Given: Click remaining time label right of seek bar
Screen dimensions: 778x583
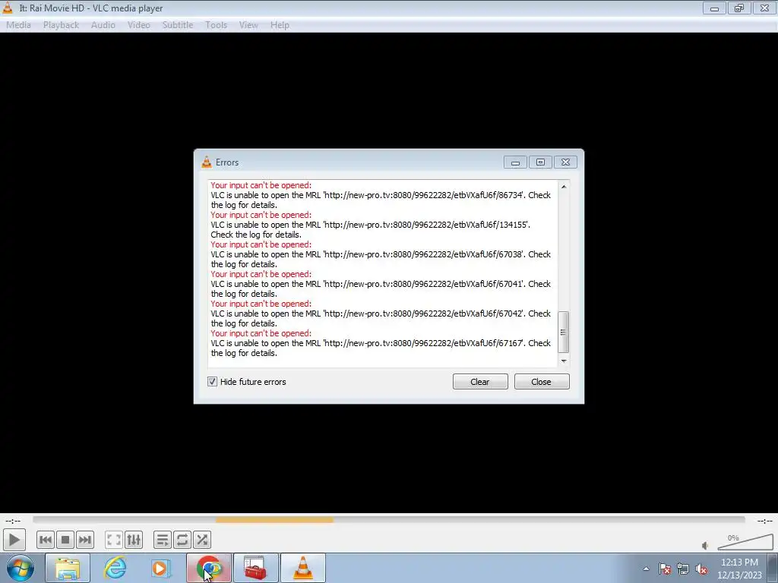Looking at the screenshot, I should [764, 521].
